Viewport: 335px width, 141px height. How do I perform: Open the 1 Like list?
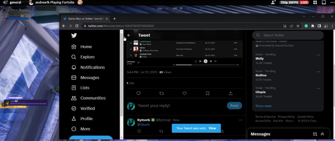click(130, 83)
